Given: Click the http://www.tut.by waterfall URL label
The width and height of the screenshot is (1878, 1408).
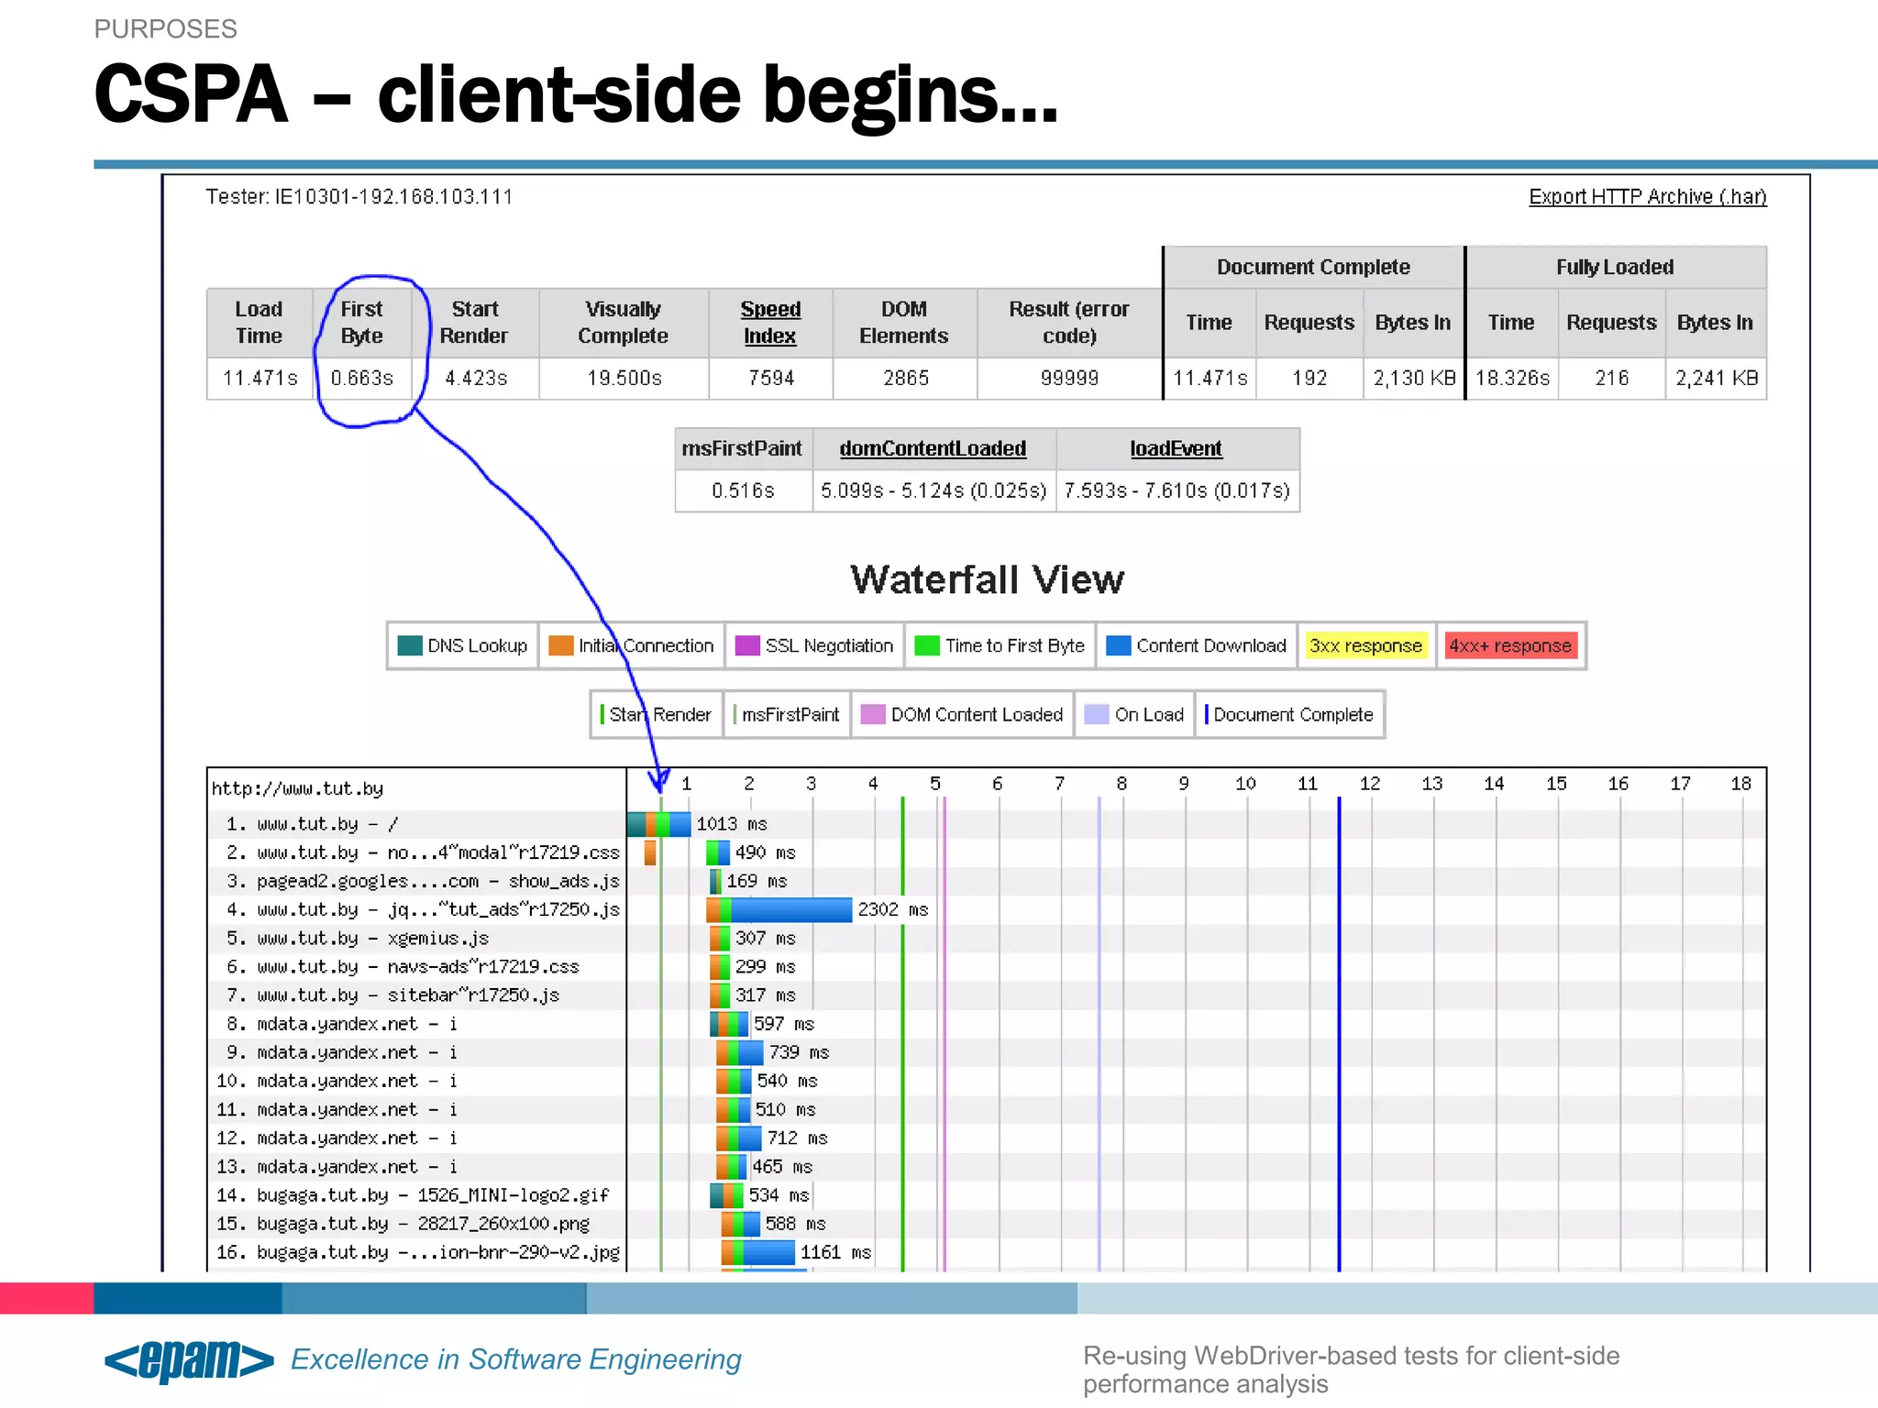Looking at the screenshot, I should point(297,788).
